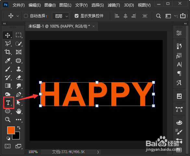This screenshot has width=190, height=156.
Task: Select the Move tool in the toolbox
Action: point(8,35)
